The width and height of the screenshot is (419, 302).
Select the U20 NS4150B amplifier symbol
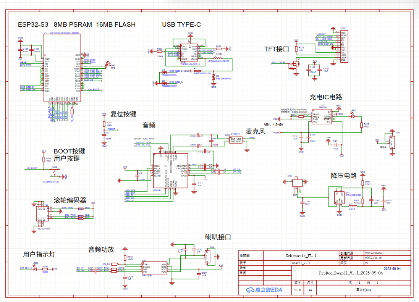[x=155, y=268]
